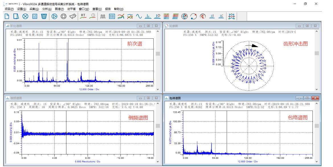Open the 帮助(H) menu
The height and width of the screenshot is (167, 333).
[119, 9]
